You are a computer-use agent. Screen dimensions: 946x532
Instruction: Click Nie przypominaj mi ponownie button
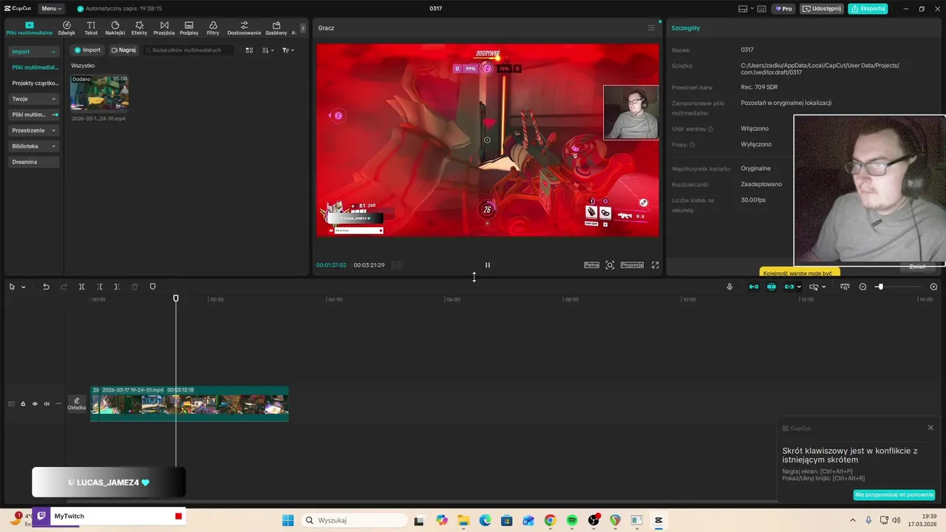tap(894, 494)
